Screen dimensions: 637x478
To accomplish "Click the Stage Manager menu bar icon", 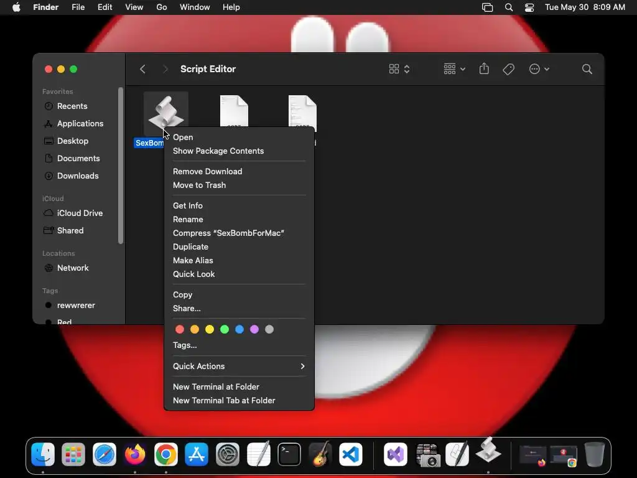I will click(x=487, y=7).
